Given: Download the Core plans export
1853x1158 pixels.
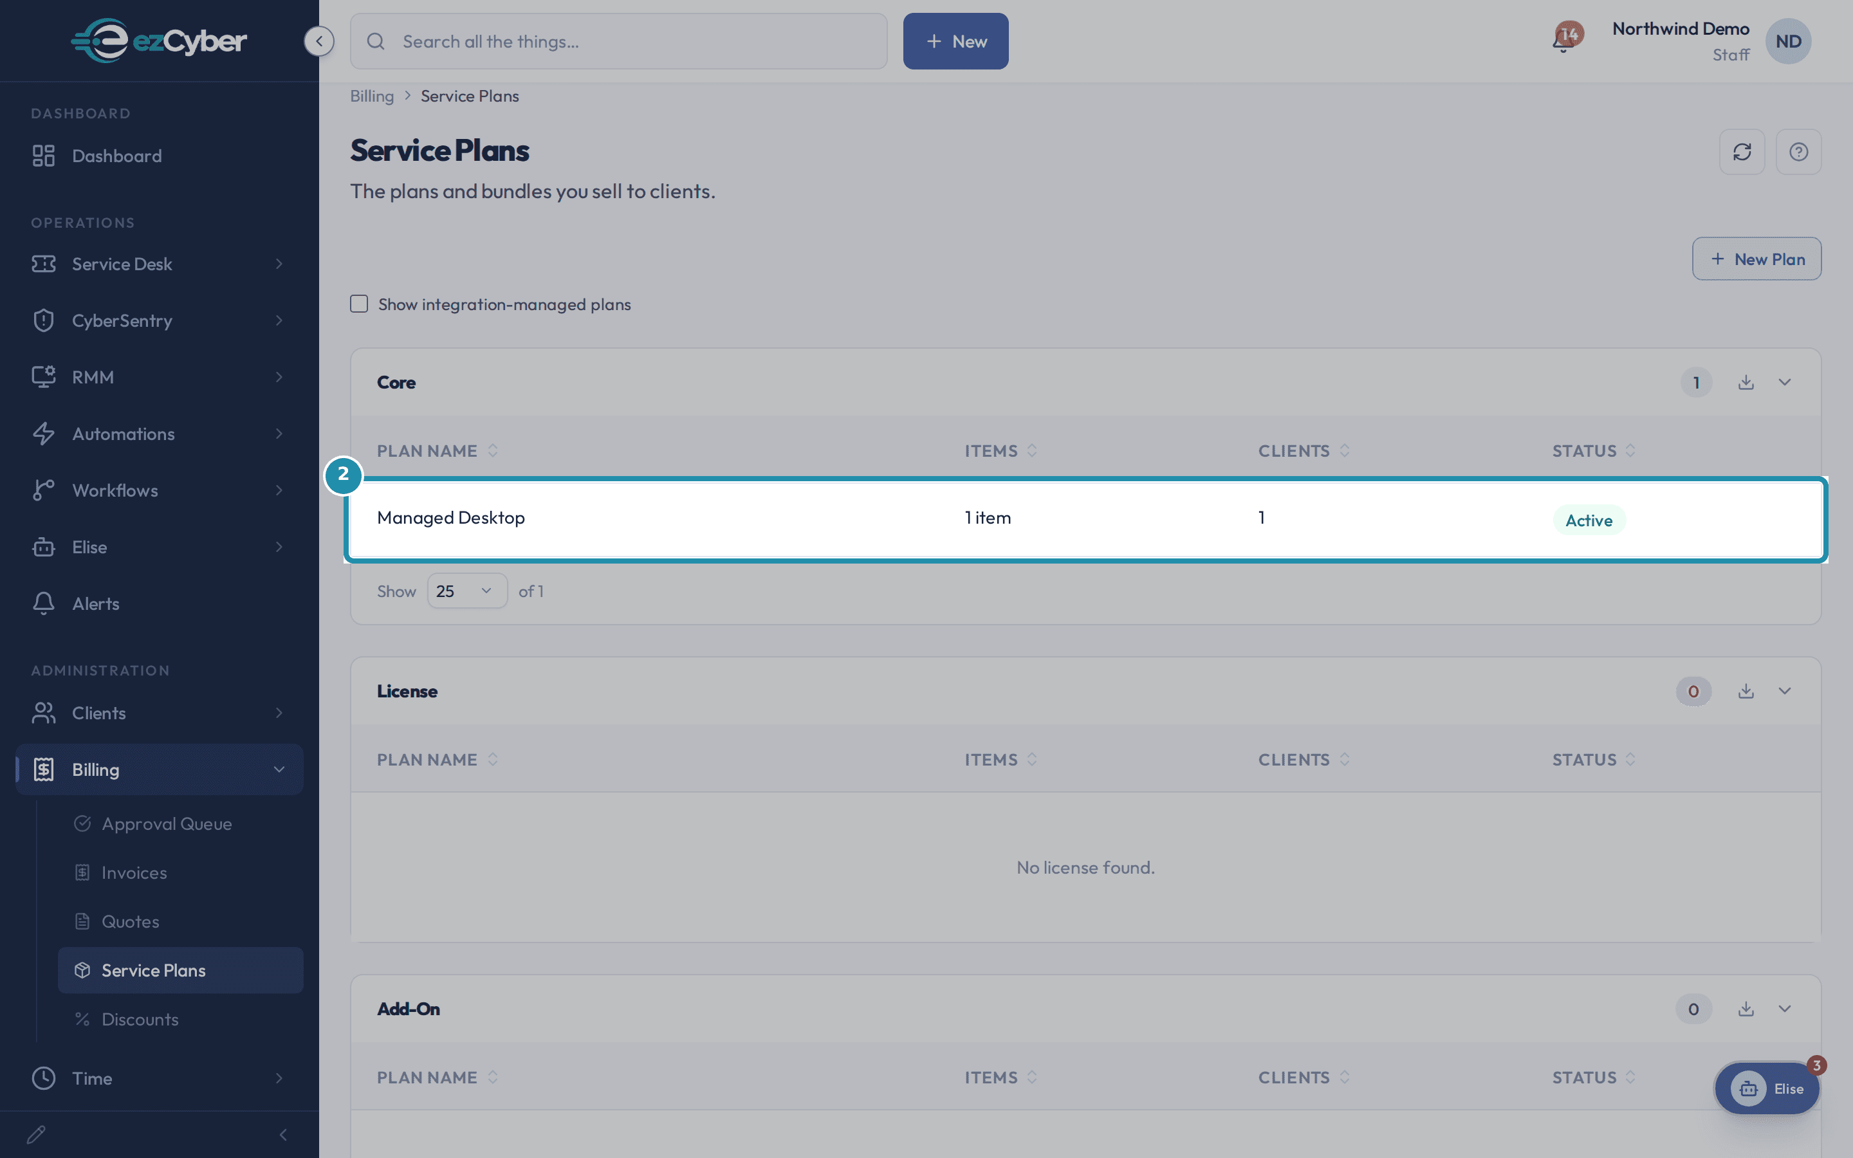Looking at the screenshot, I should pyautogui.click(x=1746, y=382).
